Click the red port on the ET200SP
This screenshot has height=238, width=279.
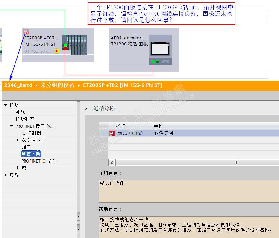click(x=65, y=48)
